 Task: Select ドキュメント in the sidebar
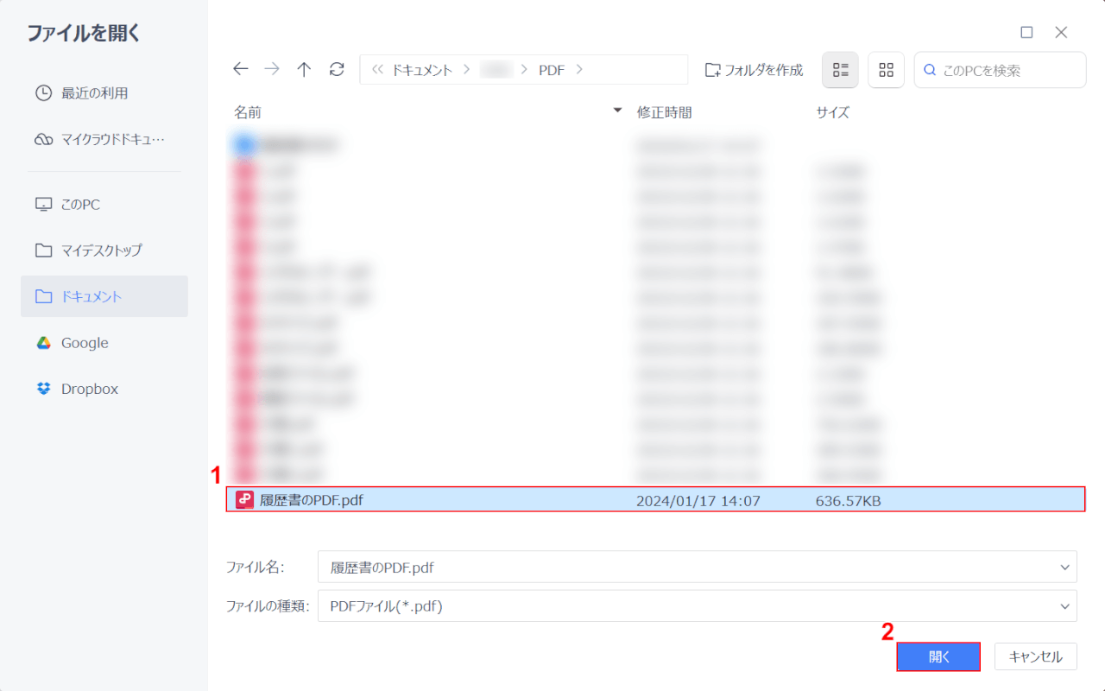104,296
